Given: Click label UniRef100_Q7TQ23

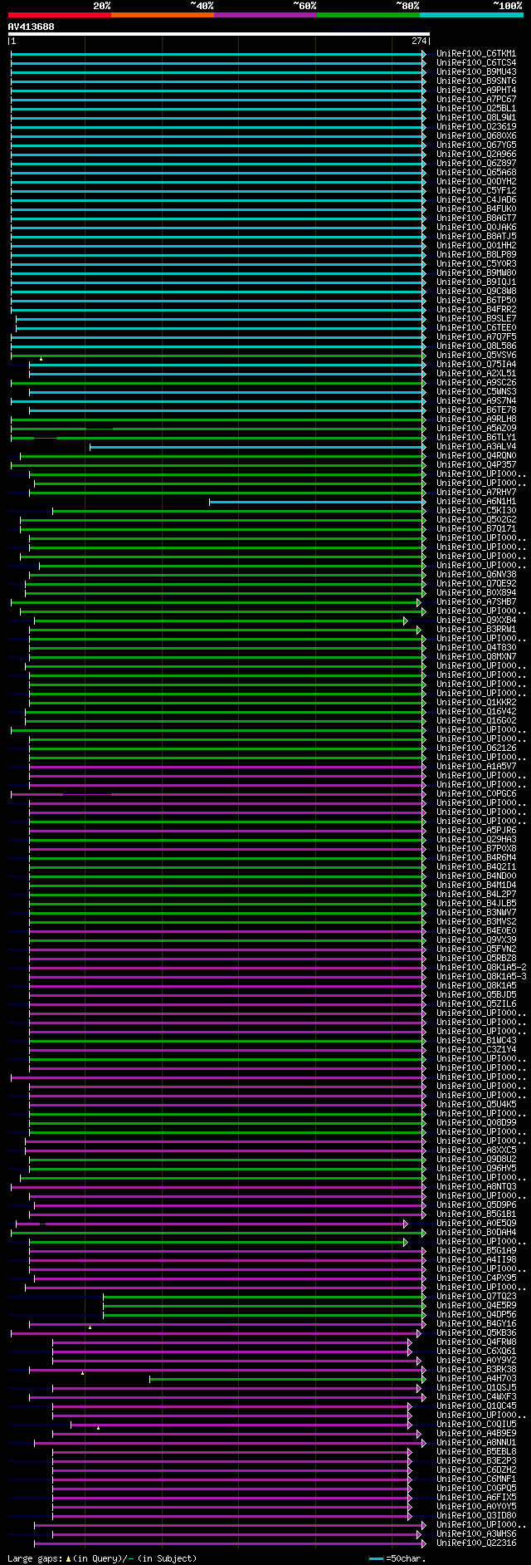Looking at the screenshot, I should [476, 1297].
